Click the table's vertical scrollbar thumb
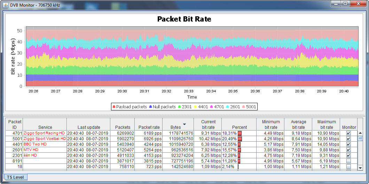 click(x=360, y=138)
